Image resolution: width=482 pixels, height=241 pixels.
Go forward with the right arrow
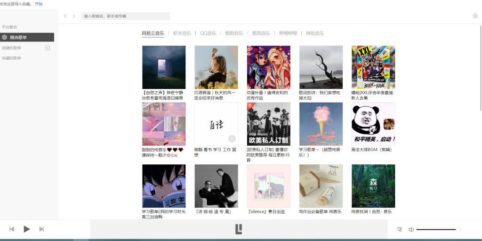coord(74,16)
